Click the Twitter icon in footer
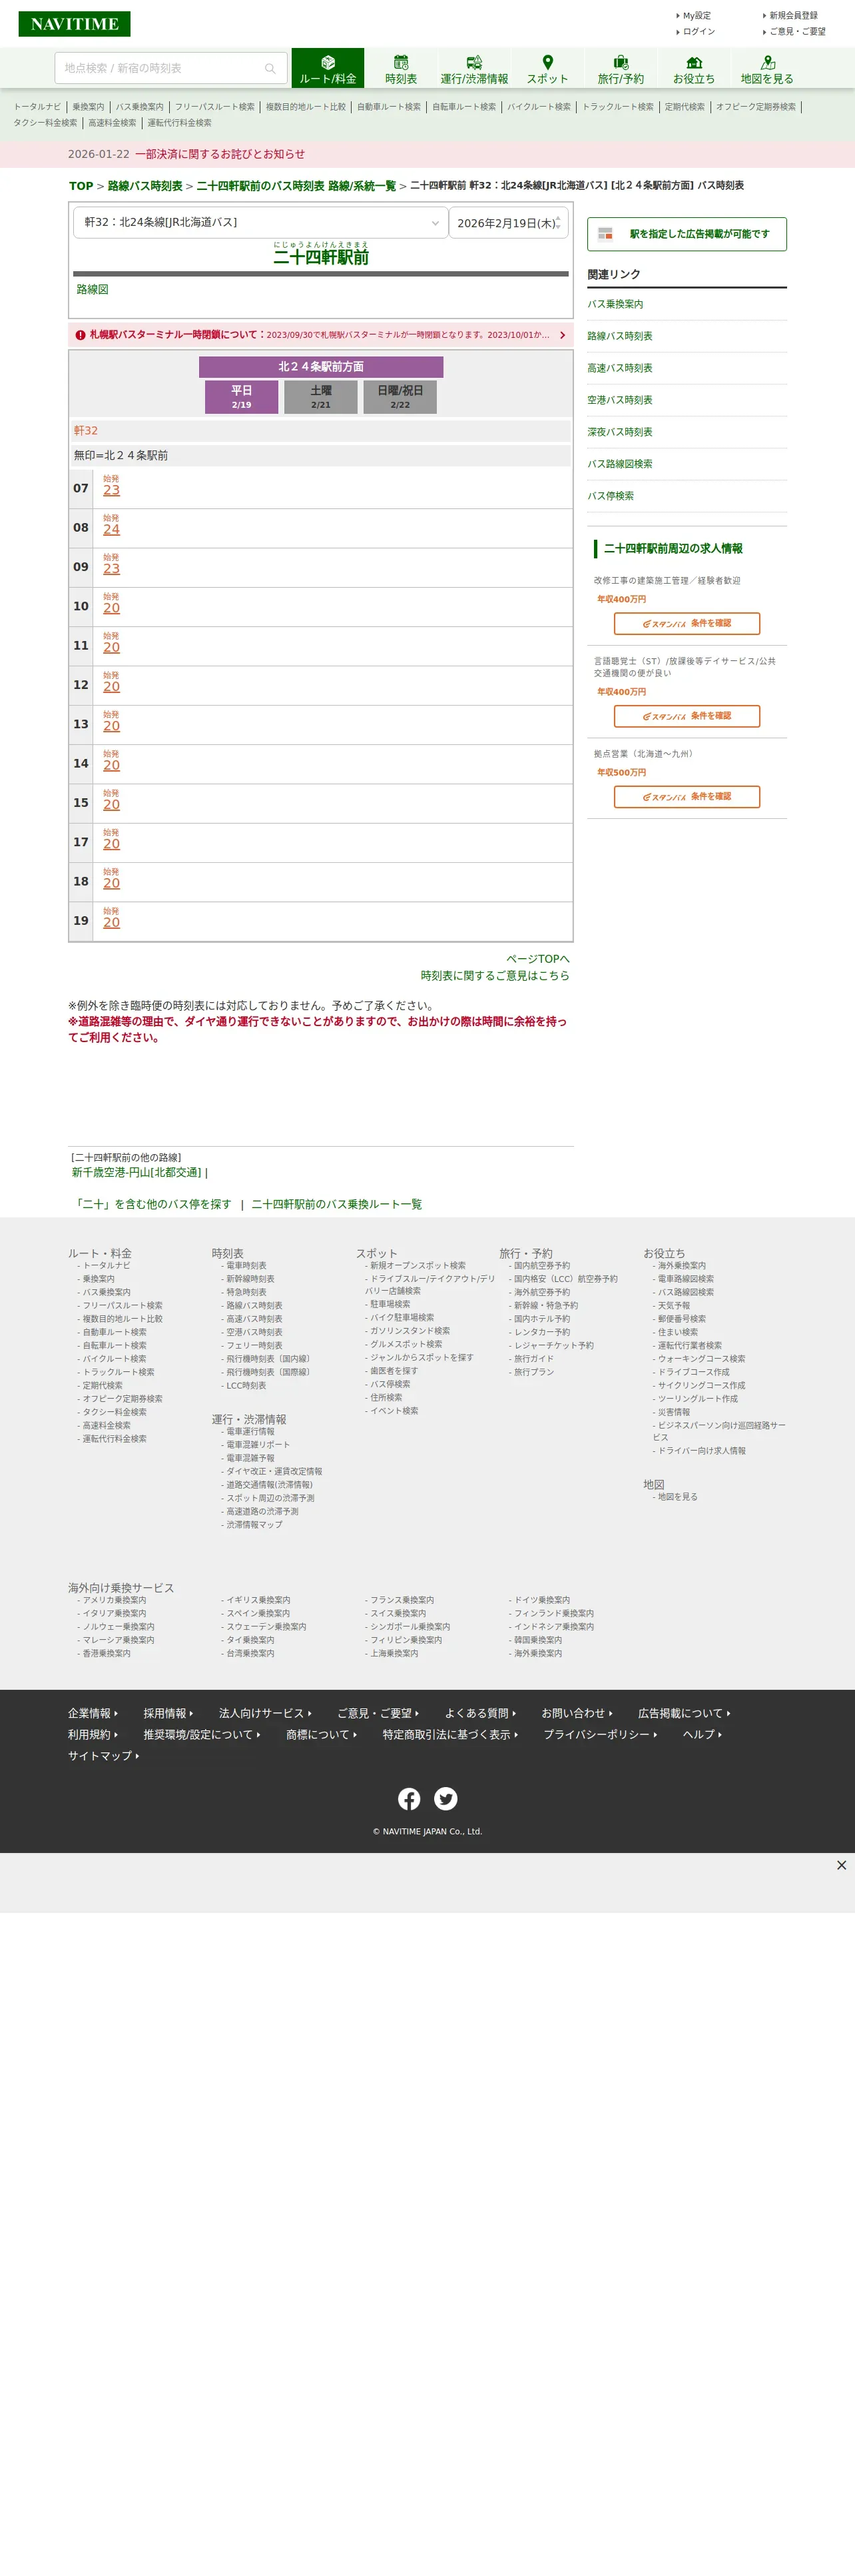The height and width of the screenshot is (2576, 855). (x=446, y=1799)
